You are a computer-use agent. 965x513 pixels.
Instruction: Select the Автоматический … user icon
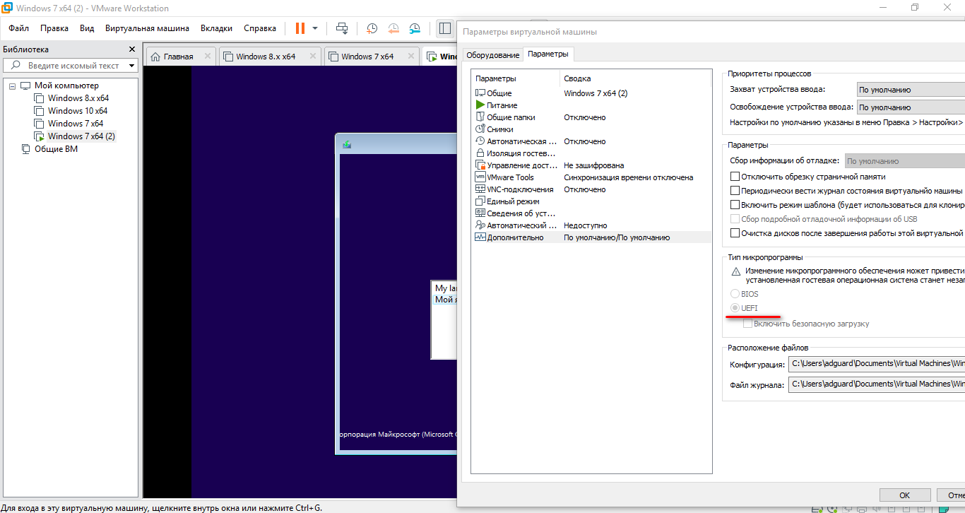480,225
